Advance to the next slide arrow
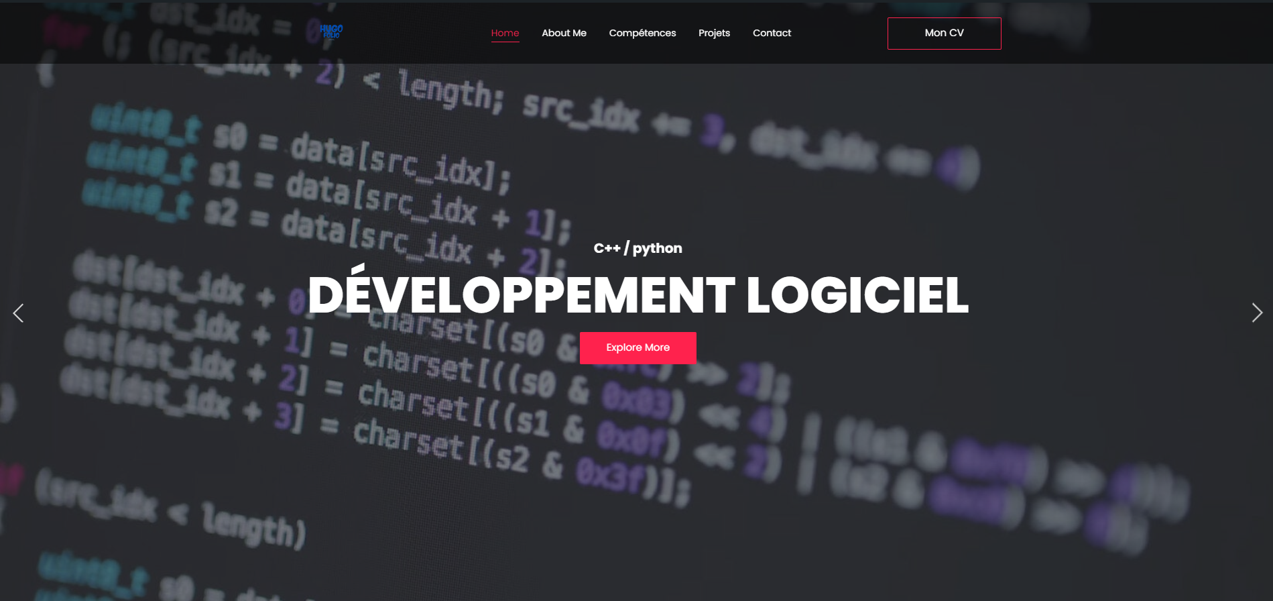The image size is (1273, 601). 1256,313
